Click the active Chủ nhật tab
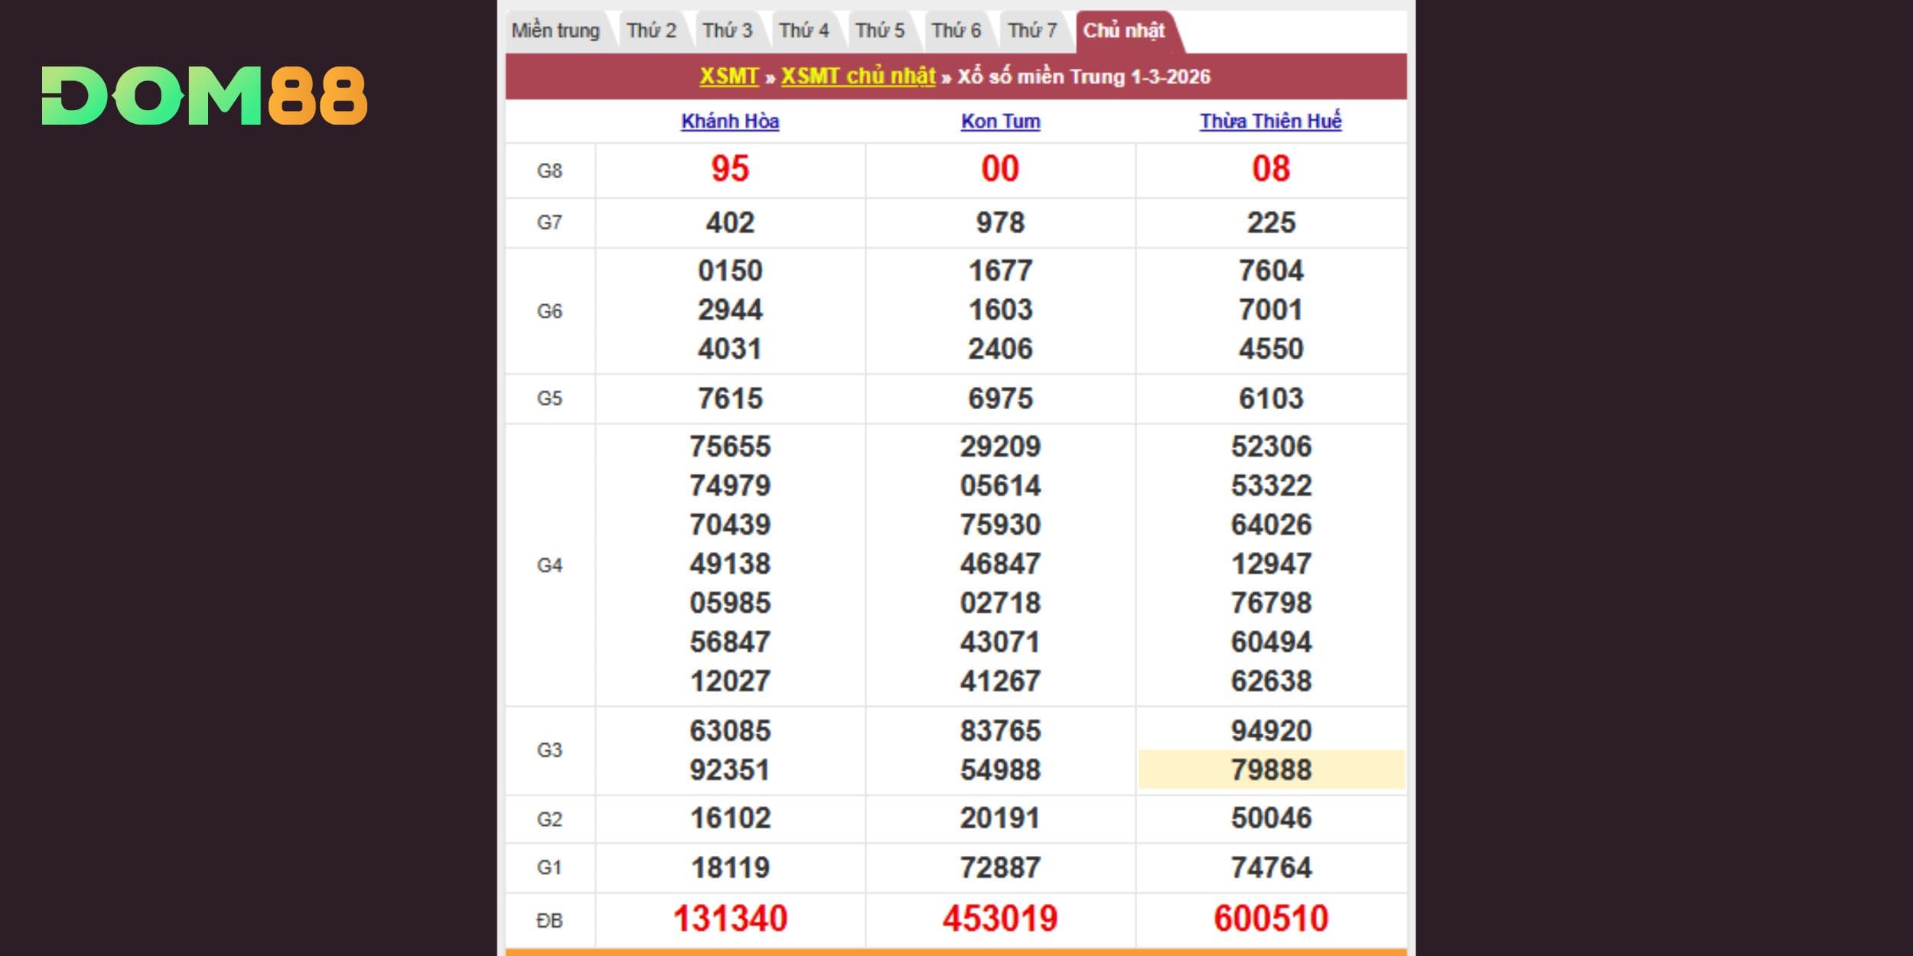 [1124, 31]
